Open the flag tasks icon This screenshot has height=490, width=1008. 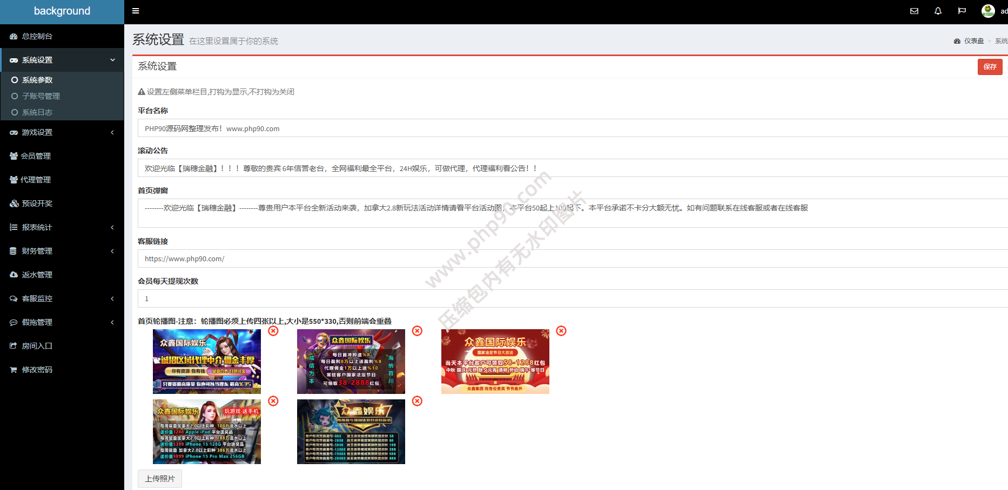(x=962, y=11)
